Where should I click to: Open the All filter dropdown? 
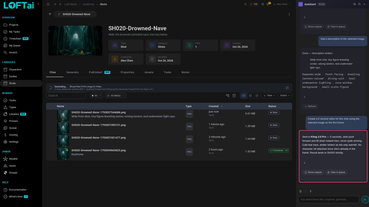coord(96,95)
